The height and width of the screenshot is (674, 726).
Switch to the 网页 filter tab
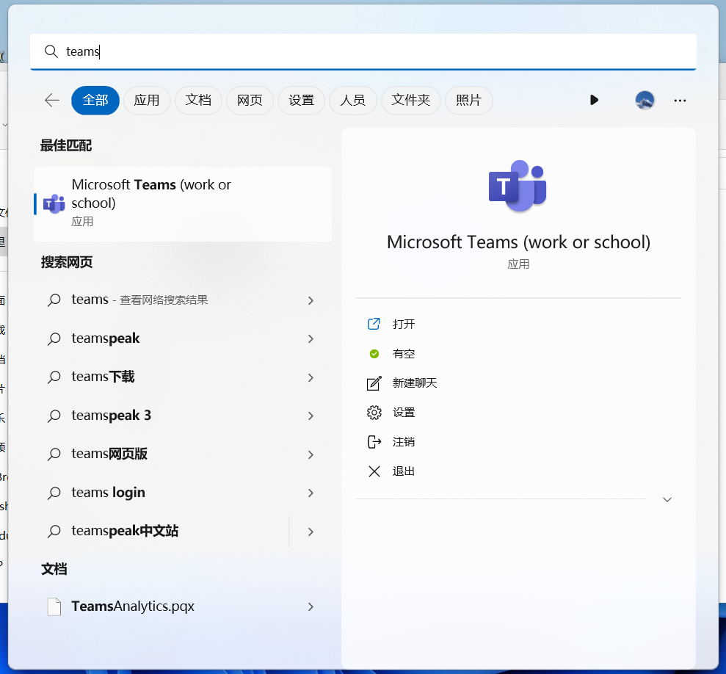pyautogui.click(x=250, y=100)
